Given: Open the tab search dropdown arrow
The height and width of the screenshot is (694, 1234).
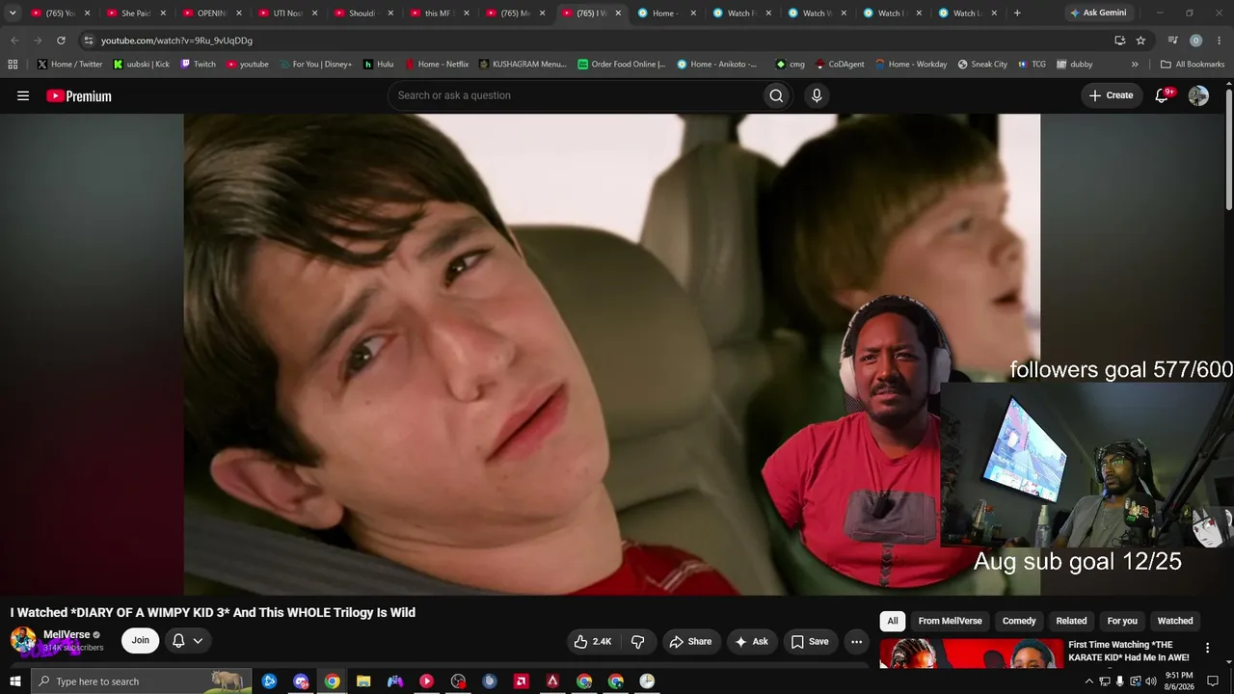Looking at the screenshot, I should pyautogui.click(x=13, y=13).
